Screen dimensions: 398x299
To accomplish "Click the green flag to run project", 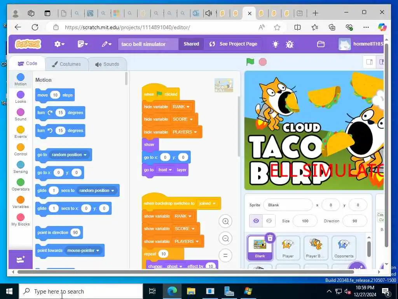I will click(250, 62).
